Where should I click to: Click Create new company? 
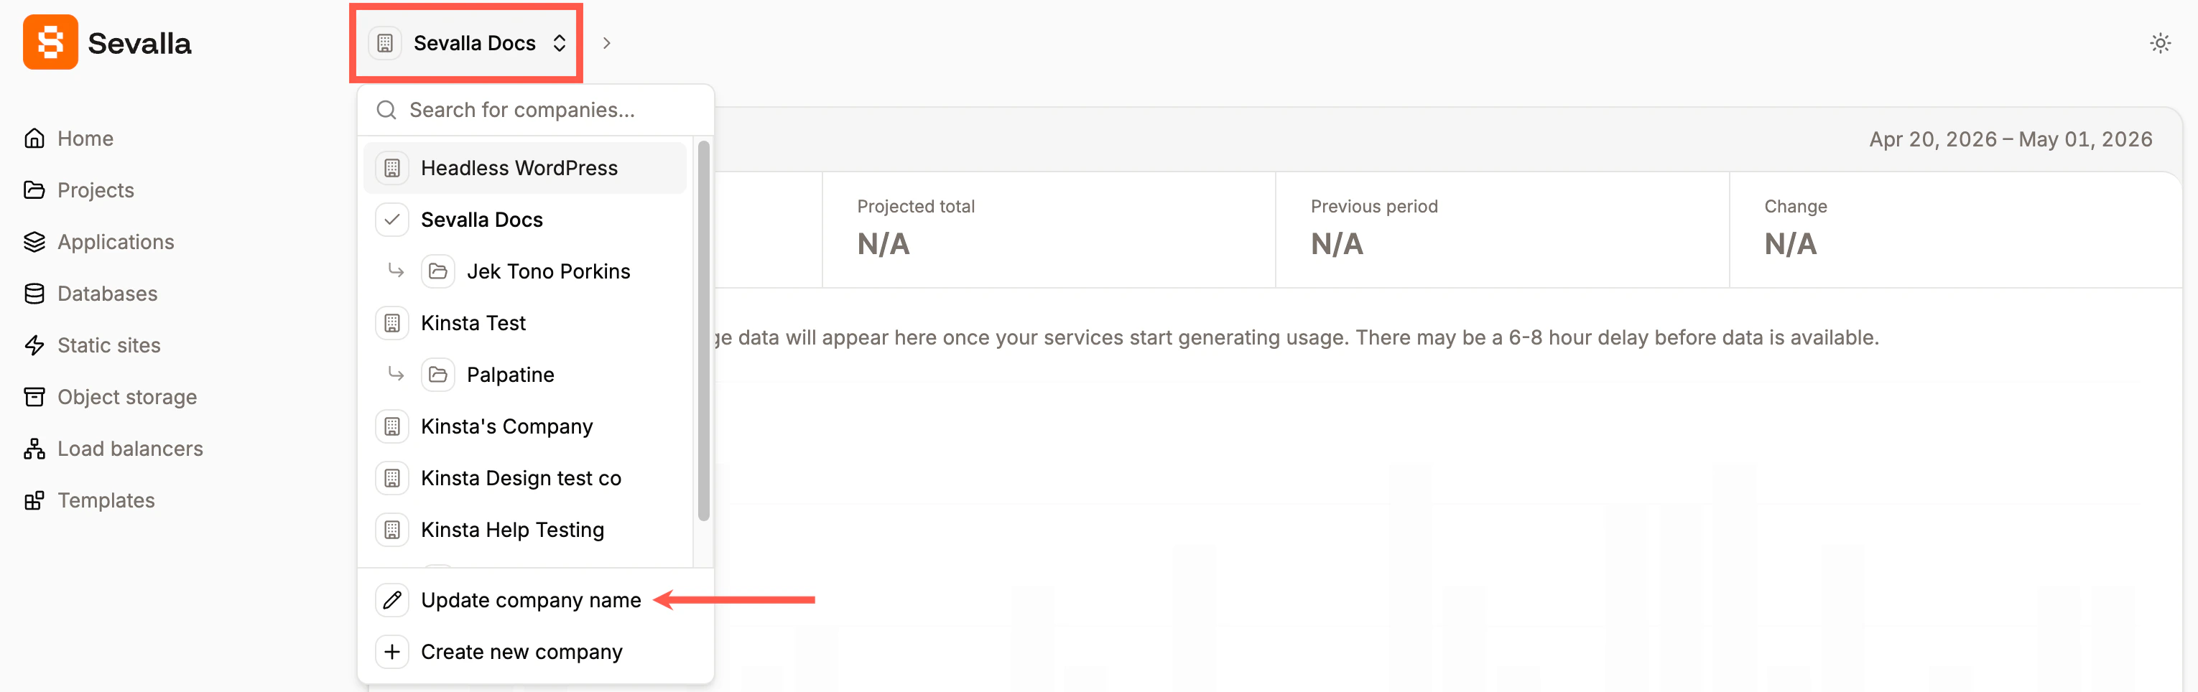click(535, 652)
